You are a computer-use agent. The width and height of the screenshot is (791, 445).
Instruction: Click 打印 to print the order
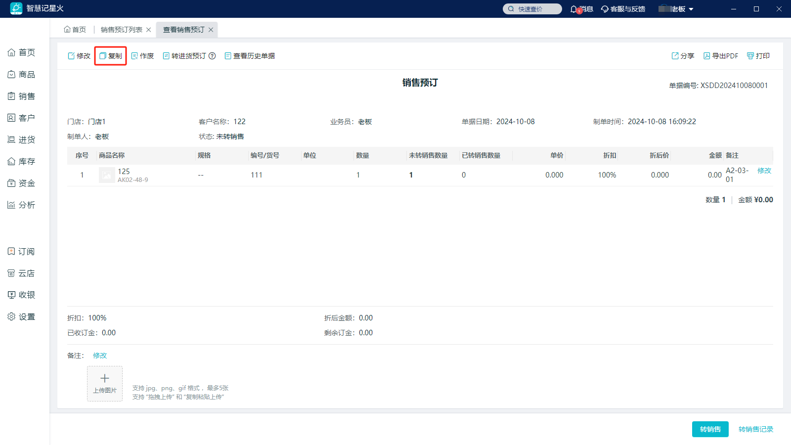coord(758,56)
